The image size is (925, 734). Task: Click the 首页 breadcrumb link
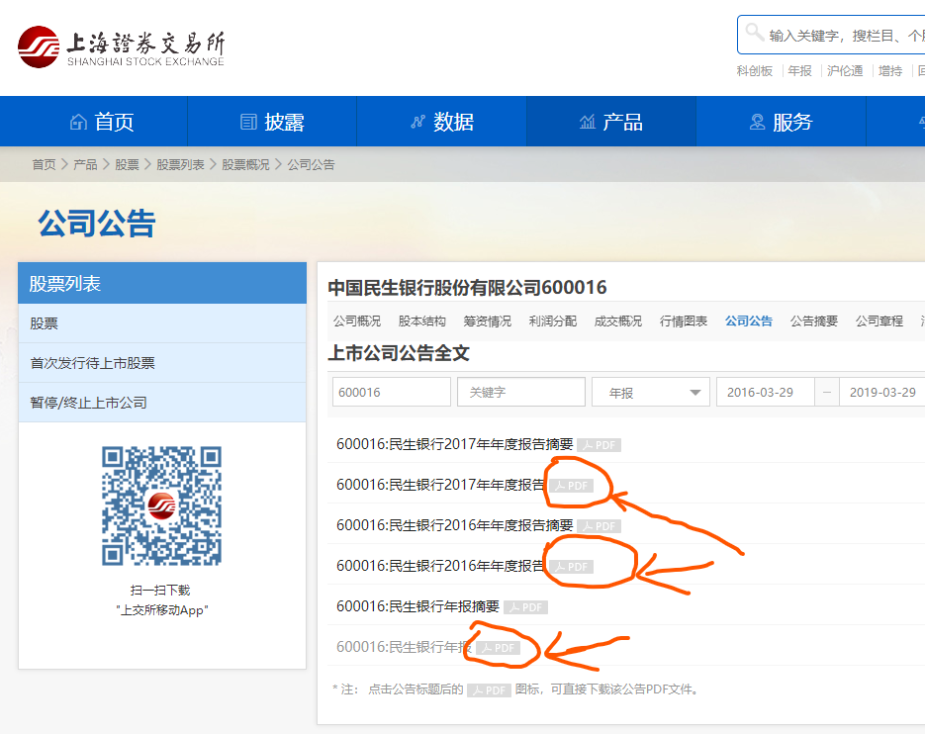pyautogui.click(x=44, y=164)
